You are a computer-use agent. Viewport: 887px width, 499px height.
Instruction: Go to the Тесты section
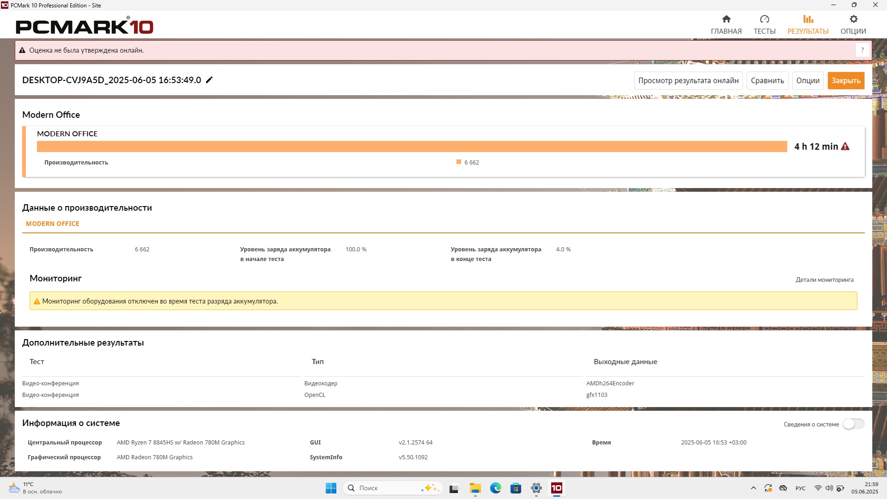click(764, 24)
